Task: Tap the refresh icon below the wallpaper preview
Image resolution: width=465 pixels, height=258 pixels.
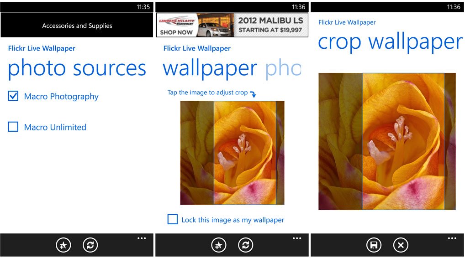Action: tap(246, 245)
